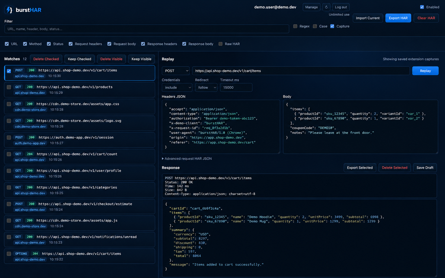445x278 pixels.
Task: Click Keep Visible
Action: click(141, 59)
